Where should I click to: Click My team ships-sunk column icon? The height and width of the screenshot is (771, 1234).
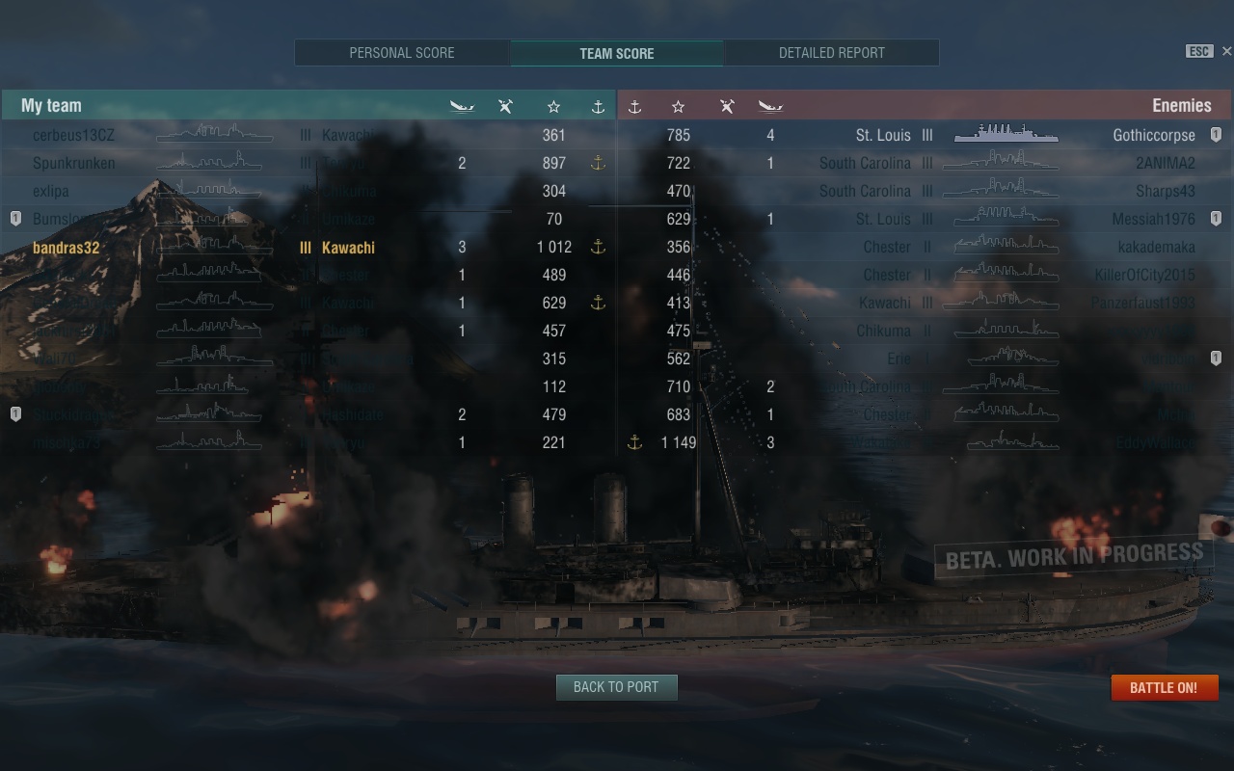tap(462, 106)
